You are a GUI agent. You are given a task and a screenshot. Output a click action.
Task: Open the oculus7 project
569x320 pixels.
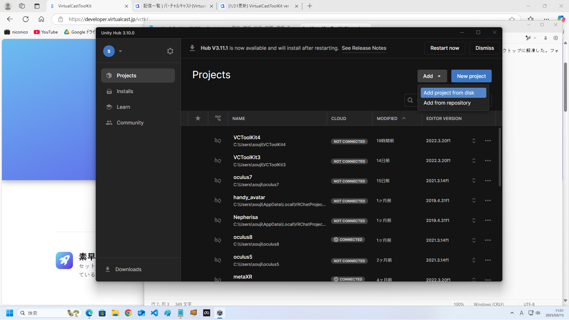click(243, 177)
